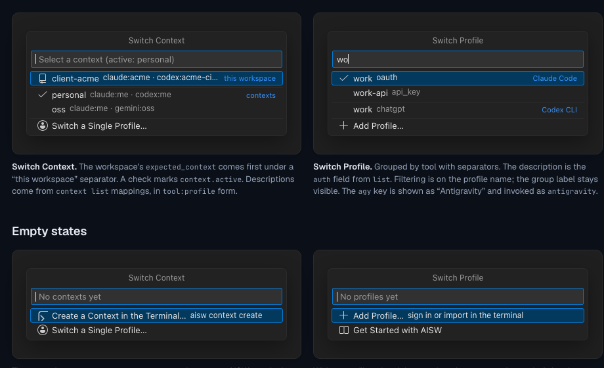Image resolution: width=604 pixels, height=368 pixels.
Task: Click the Switch Profile title above No profiles yet
Action: (x=458, y=278)
